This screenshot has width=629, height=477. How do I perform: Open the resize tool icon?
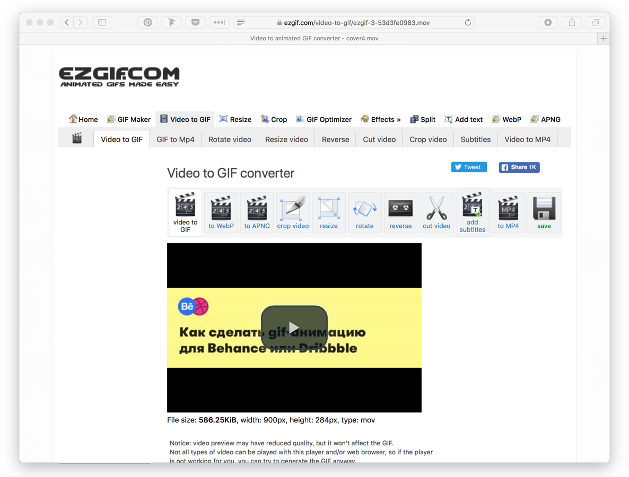click(x=328, y=213)
